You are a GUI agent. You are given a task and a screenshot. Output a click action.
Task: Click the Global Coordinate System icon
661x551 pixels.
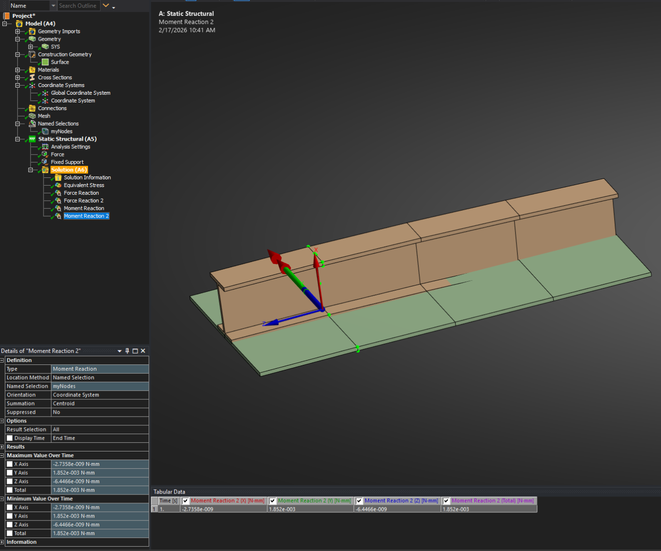(45, 93)
